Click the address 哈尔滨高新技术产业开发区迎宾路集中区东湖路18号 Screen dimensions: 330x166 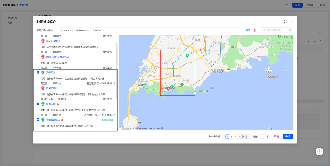[72, 47]
